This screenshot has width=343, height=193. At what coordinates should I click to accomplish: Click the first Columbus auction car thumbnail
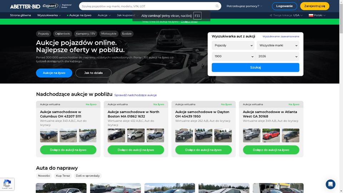coord(49,135)
